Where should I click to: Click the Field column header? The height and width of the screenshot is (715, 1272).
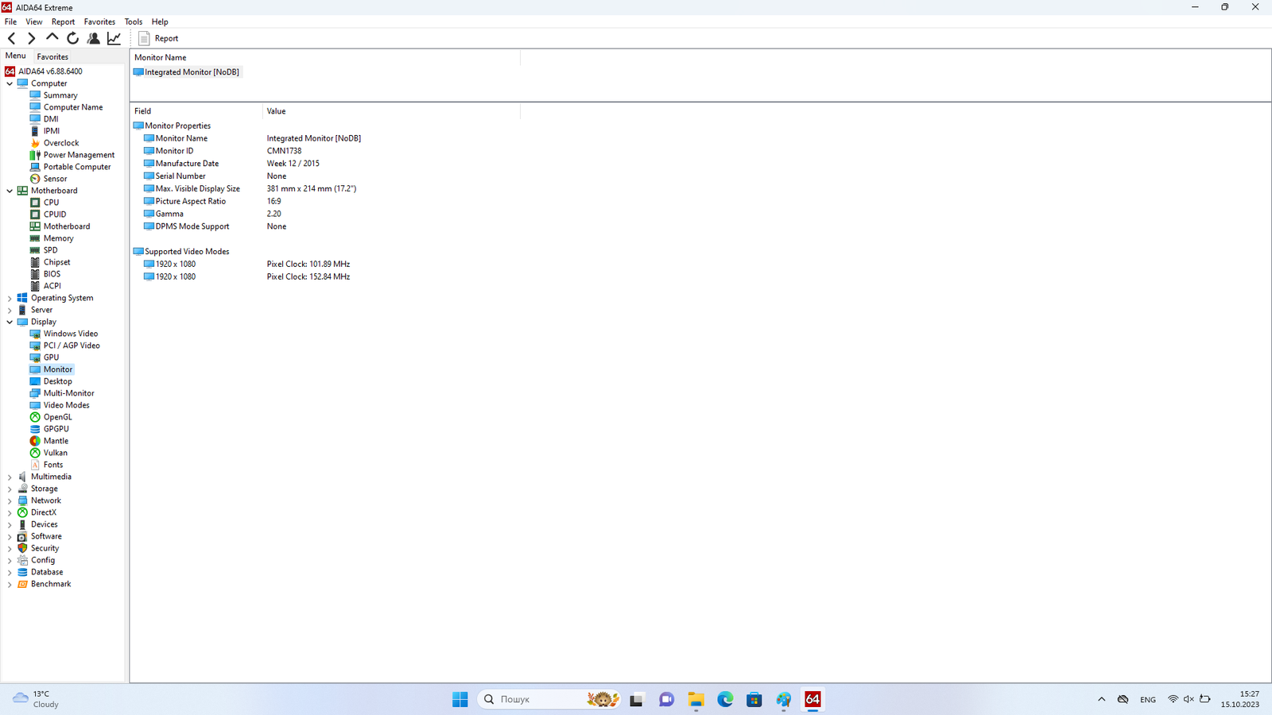(196, 111)
